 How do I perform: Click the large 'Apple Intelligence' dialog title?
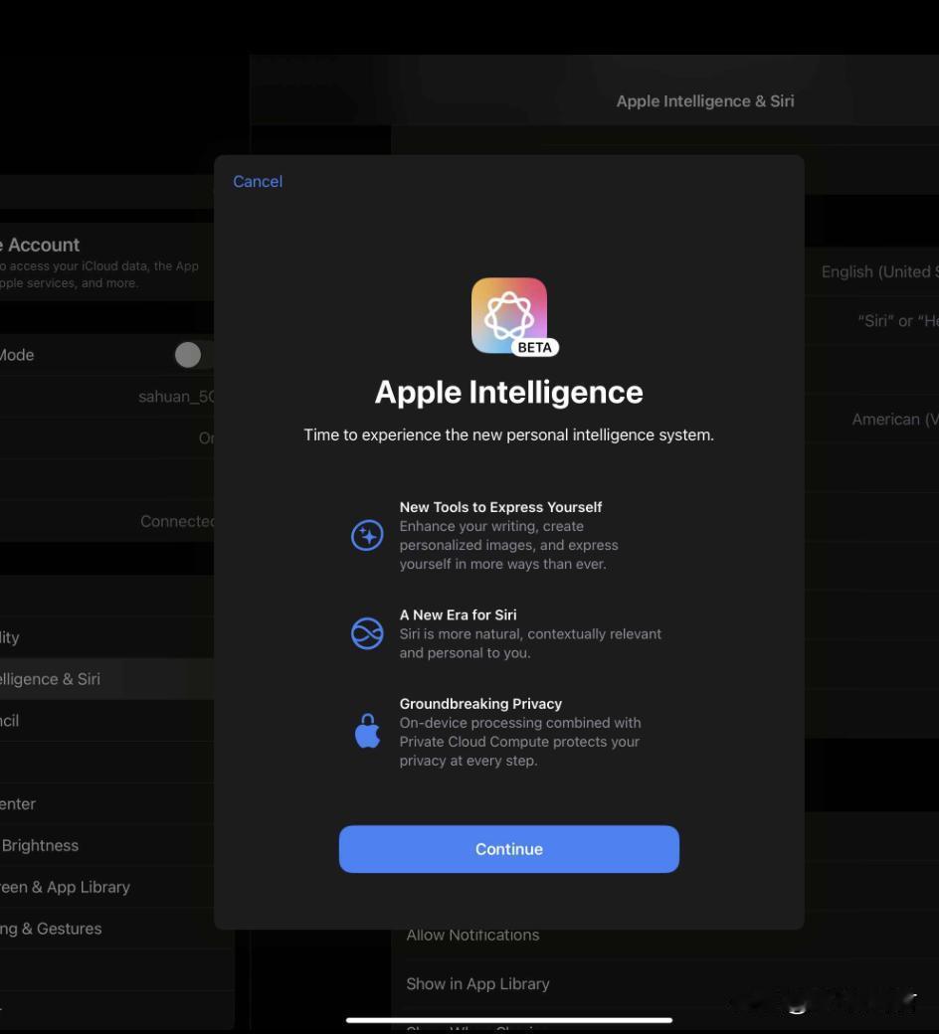click(x=508, y=393)
